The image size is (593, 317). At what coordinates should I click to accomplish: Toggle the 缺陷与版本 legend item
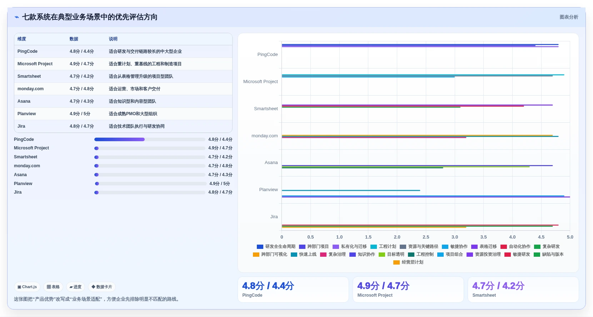point(549,254)
